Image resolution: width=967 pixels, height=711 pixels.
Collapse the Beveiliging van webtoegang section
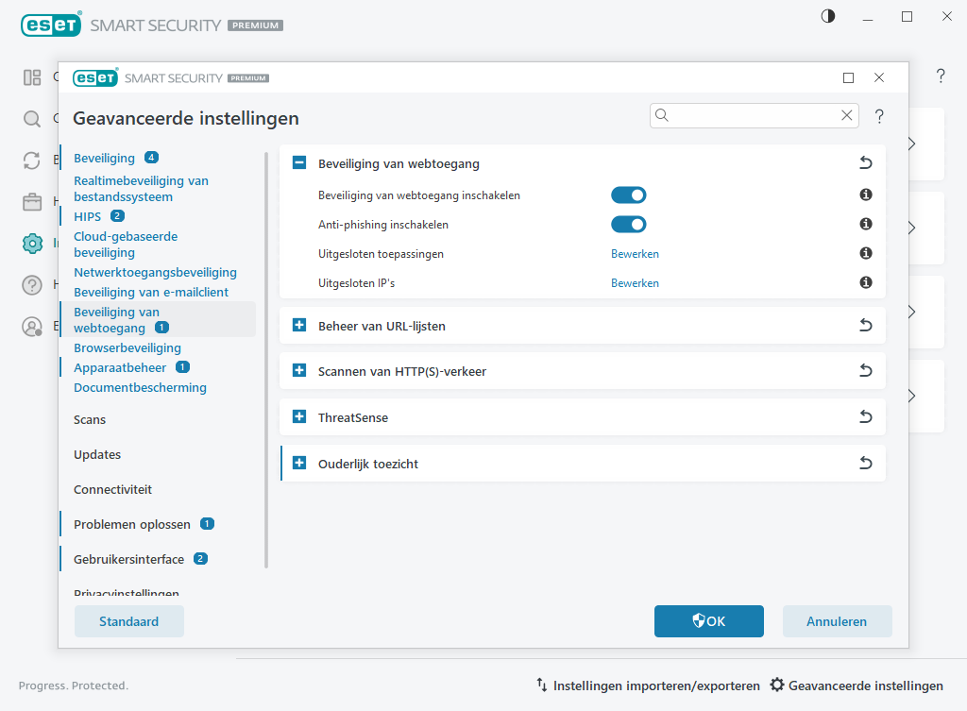coord(299,163)
